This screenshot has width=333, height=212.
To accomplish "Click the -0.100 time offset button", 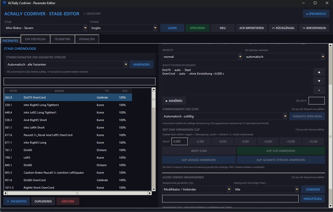I will [x=200, y=142].
